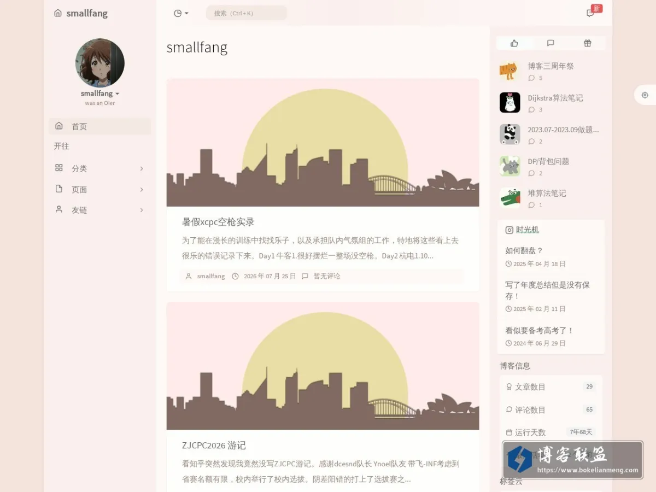656x492 pixels.
Task: Click the 友链 person icon
Action: pos(59,209)
